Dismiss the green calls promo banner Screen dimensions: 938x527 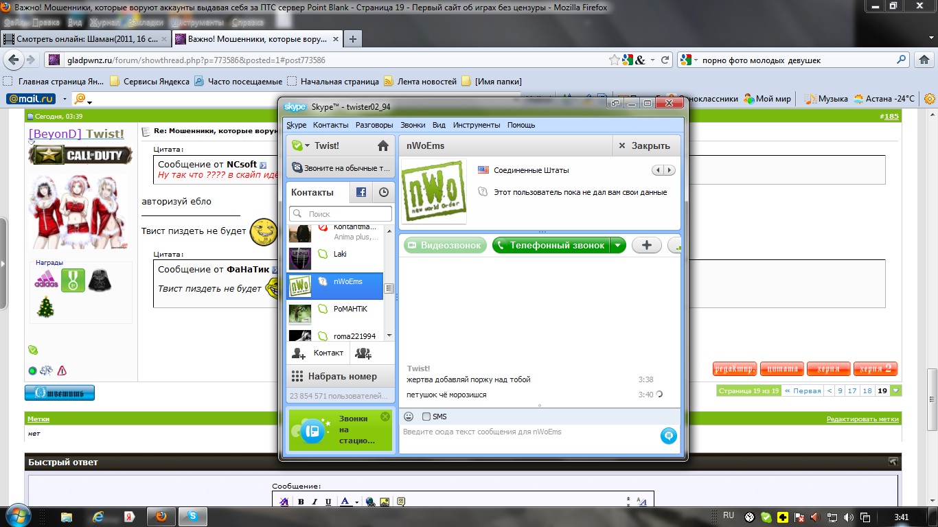click(x=385, y=417)
